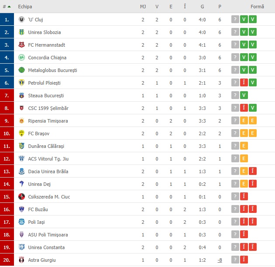
Task: Click the Astra Giurgiu team crest
Action: (x=21, y=260)
